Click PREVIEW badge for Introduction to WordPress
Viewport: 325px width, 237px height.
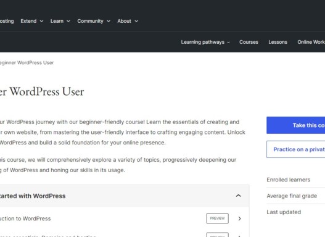click(218, 218)
